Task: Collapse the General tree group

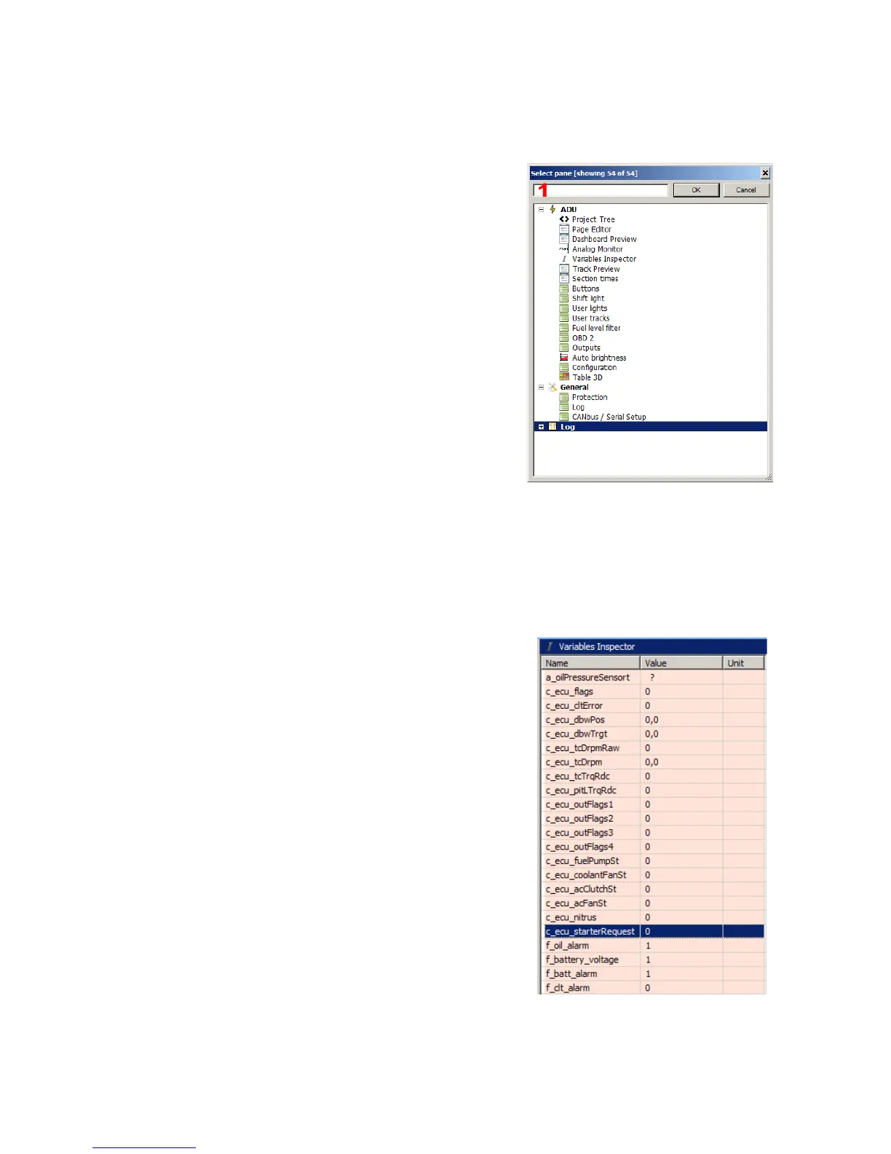Action: pos(541,387)
